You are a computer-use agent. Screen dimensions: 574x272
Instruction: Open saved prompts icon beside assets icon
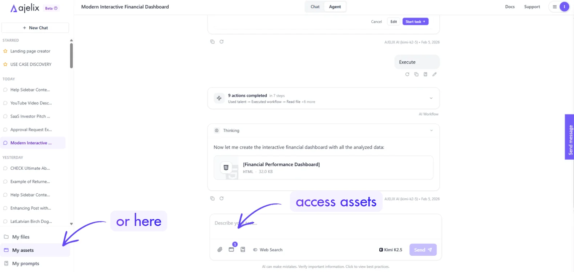[x=243, y=250]
